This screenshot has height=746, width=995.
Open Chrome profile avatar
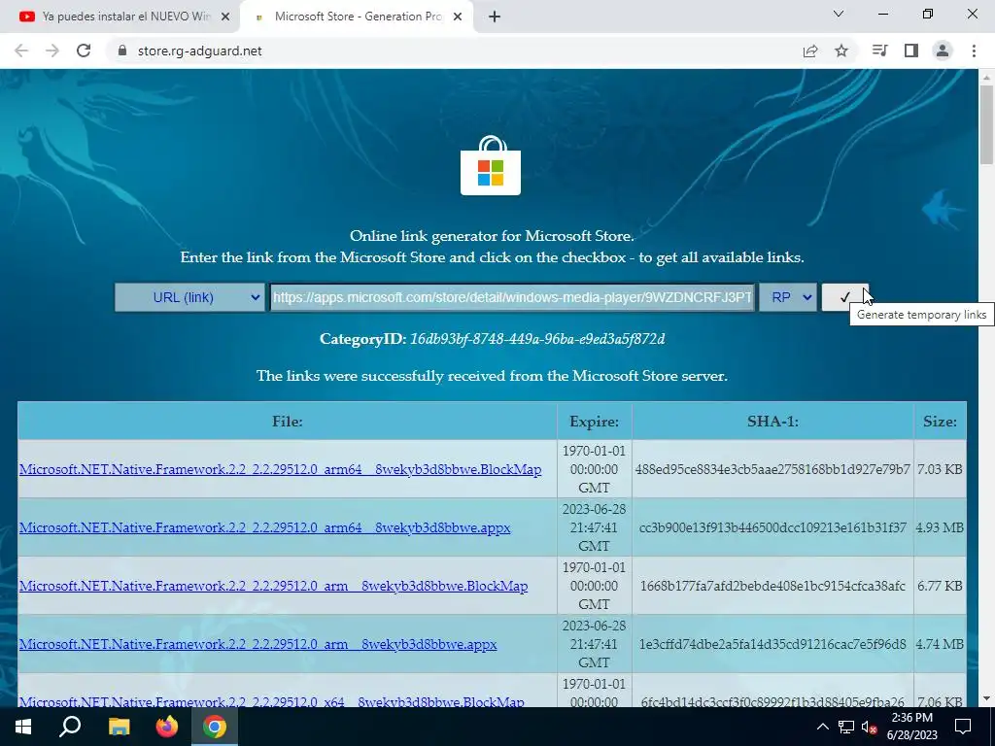pos(943,51)
